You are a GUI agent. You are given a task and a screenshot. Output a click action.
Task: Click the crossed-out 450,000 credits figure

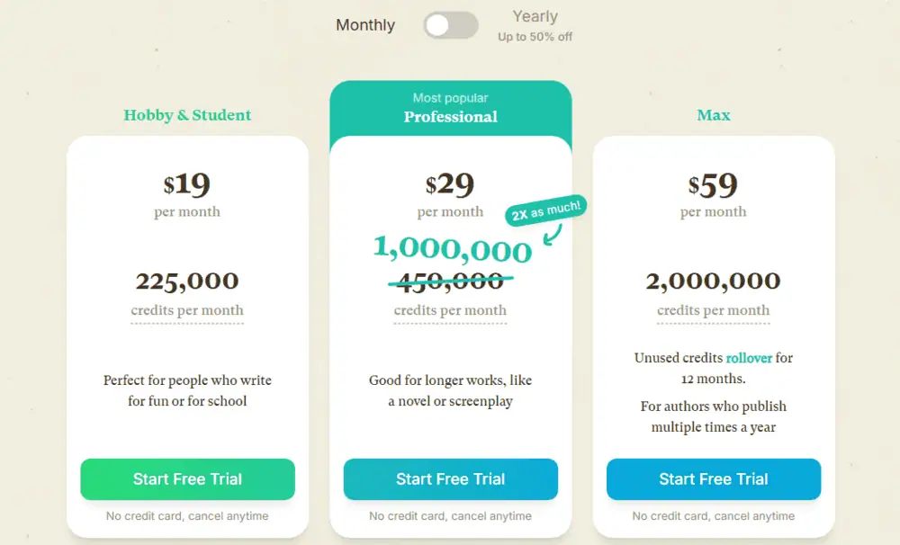tap(450, 280)
